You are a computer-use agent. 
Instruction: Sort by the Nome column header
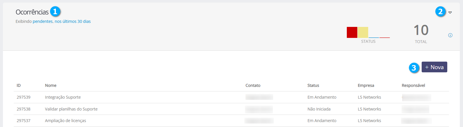click(x=51, y=85)
